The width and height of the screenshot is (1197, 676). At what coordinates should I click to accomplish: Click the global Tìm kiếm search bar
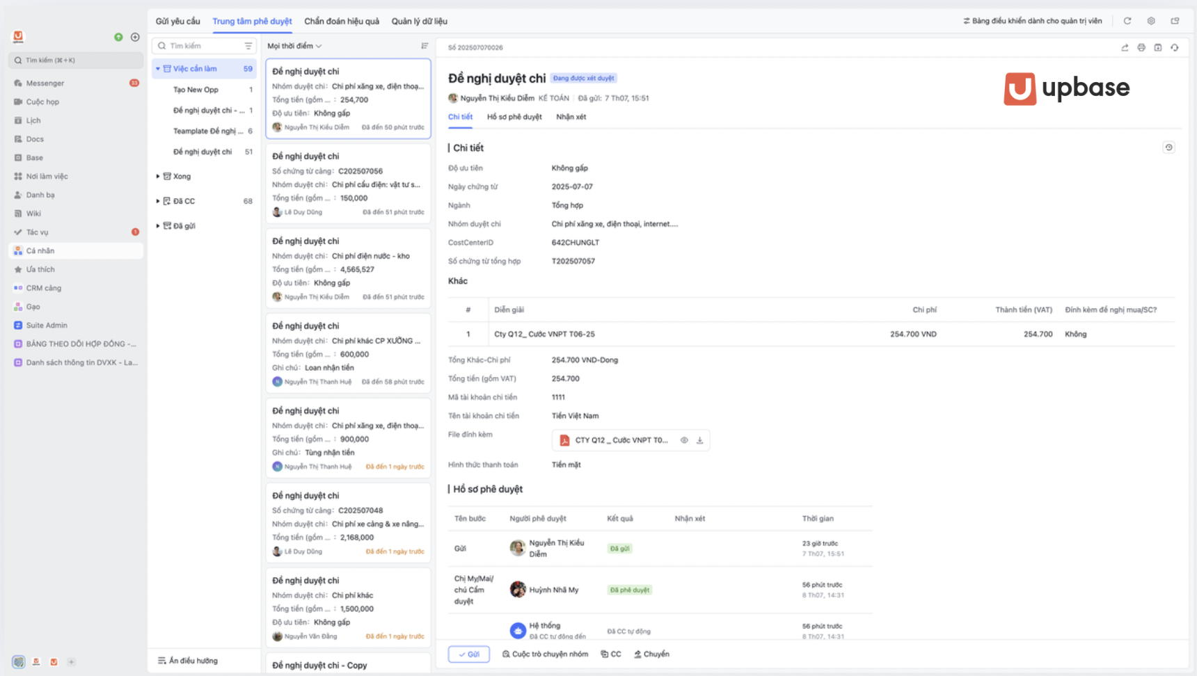pos(75,61)
